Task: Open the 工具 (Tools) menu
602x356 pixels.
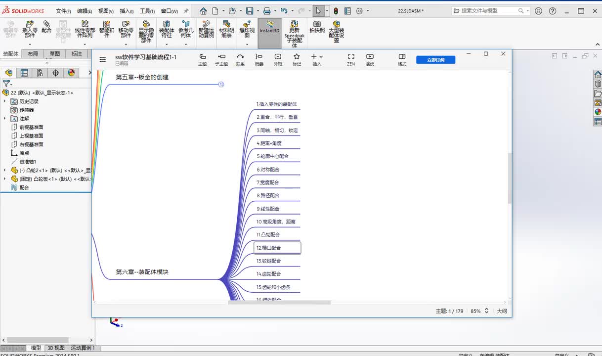Action: [147, 11]
